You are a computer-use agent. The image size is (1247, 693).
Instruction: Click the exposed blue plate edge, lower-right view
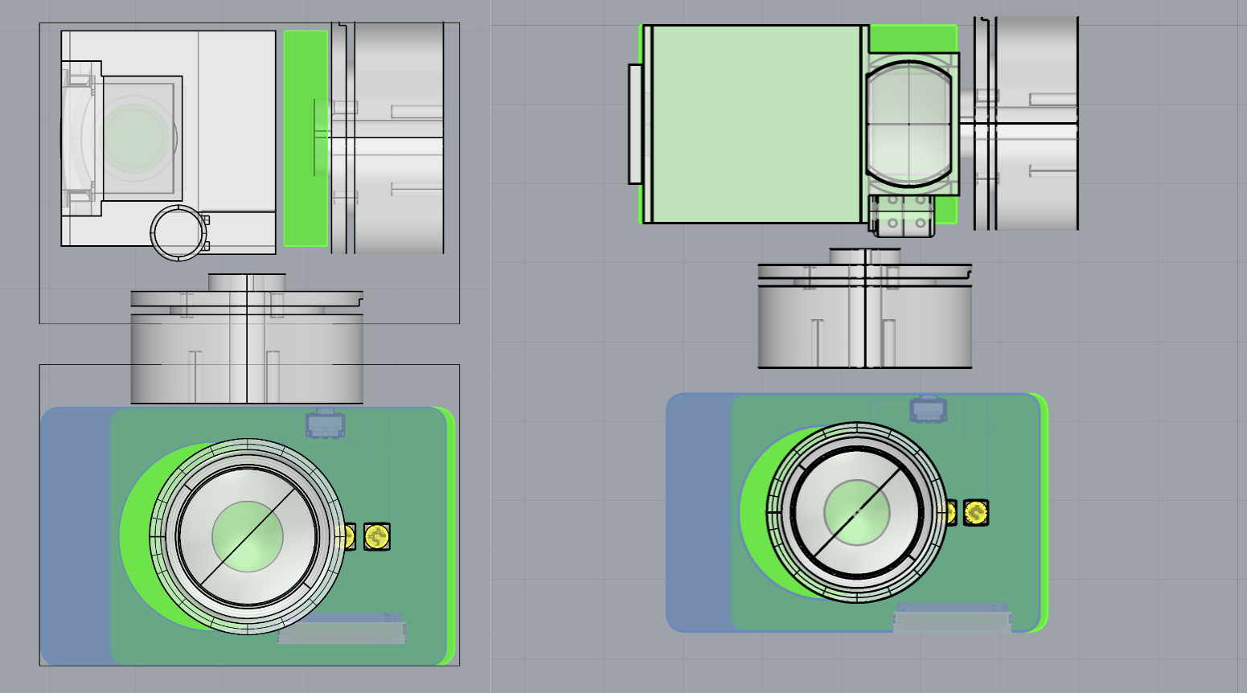click(x=699, y=513)
